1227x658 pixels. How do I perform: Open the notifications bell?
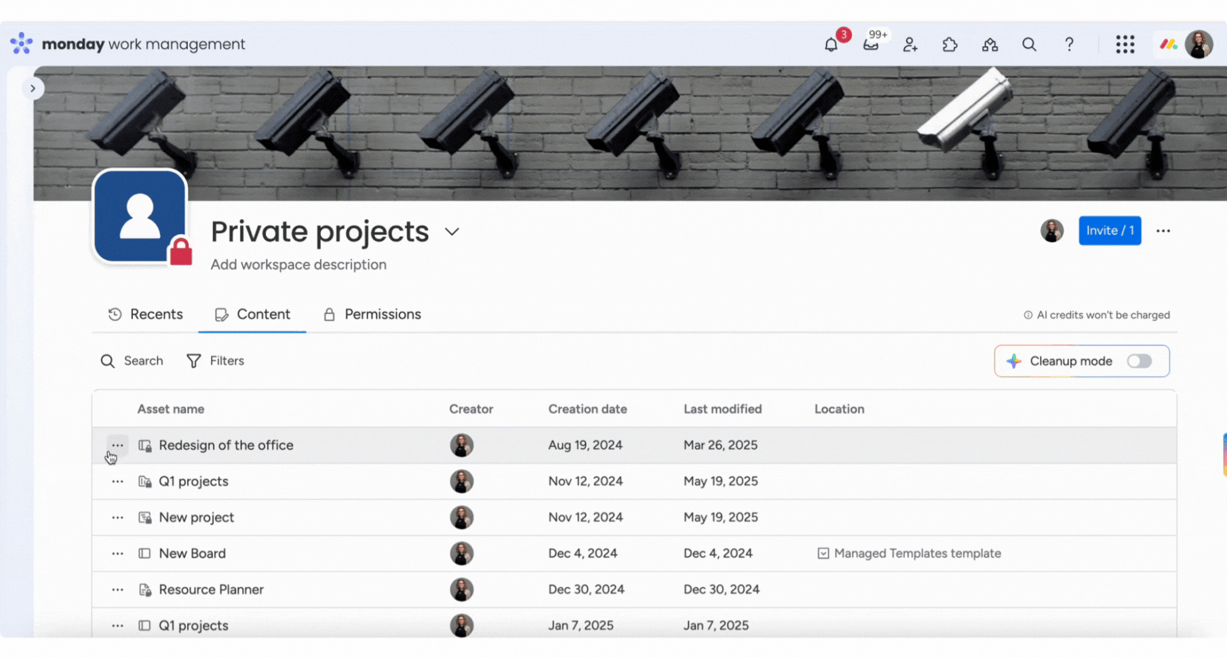coord(831,45)
